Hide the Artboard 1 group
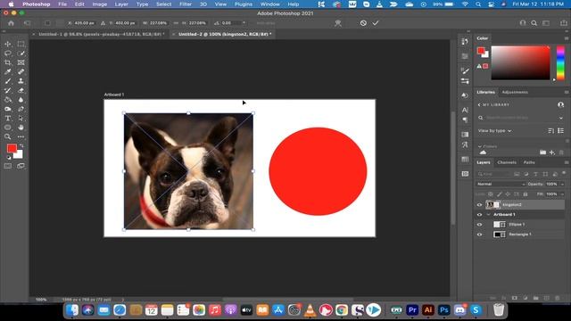 pos(480,215)
